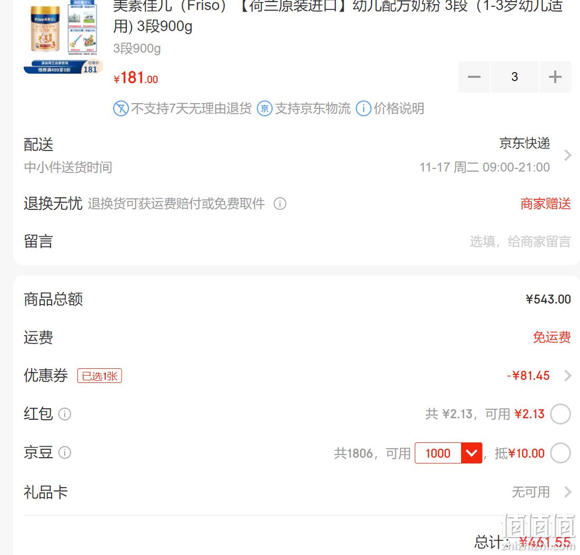Expand the coupon selection chevron

pyautogui.click(x=567, y=376)
